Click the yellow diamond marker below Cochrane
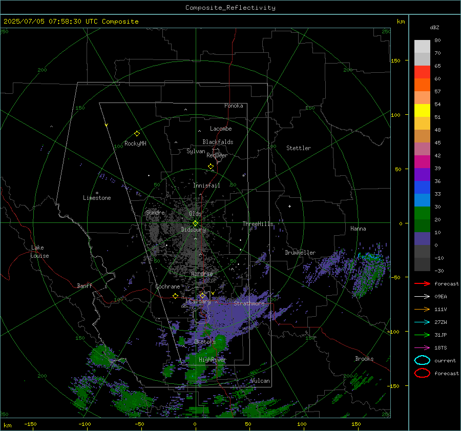This screenshot has width=461, height=431. click(175, 296)
